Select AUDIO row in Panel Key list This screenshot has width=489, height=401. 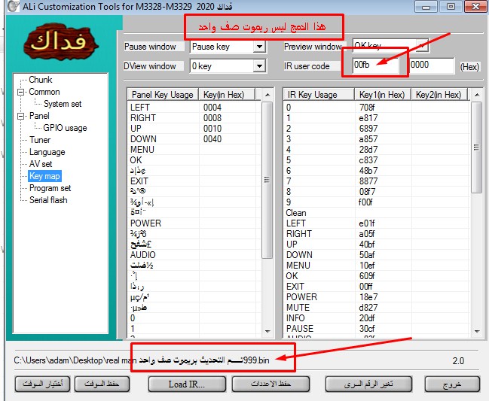point(194,255)
